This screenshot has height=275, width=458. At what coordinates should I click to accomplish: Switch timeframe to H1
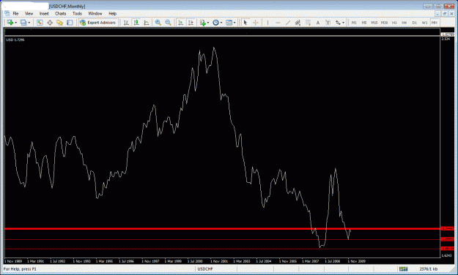click(x=394, y=23)
